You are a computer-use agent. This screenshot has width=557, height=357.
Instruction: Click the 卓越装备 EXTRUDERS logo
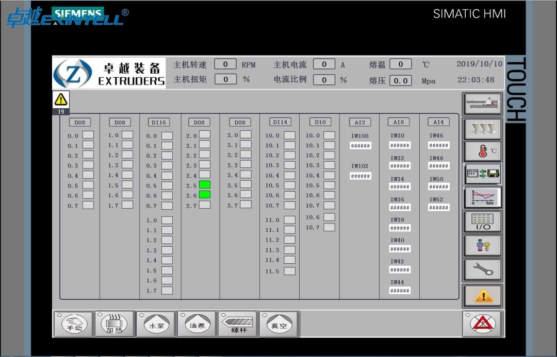tap(109, 73)
